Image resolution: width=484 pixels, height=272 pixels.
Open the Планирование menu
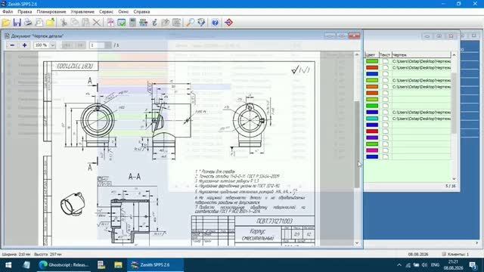point(51,11)
